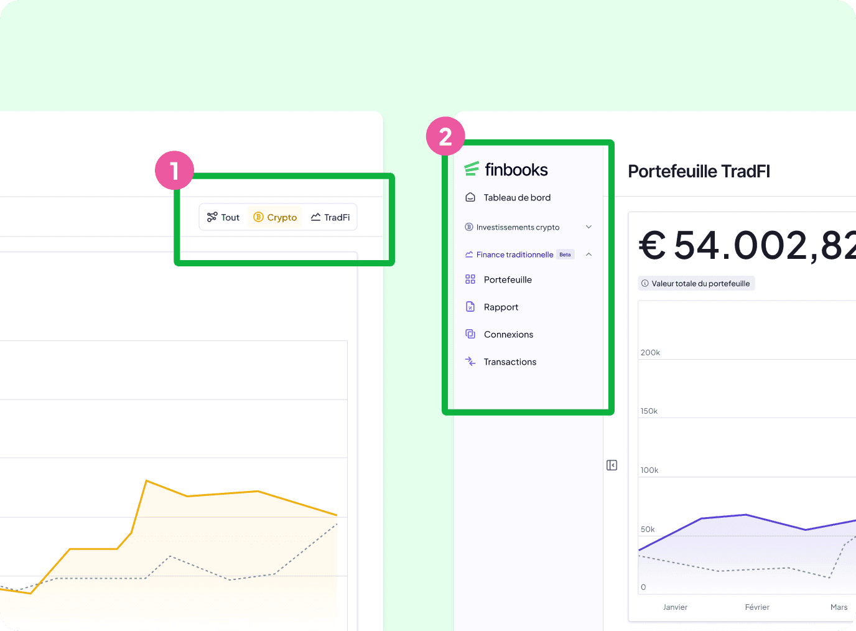Collapse the sidebar with the panel icon
The image size is (856, 631).
pos(612,465)
